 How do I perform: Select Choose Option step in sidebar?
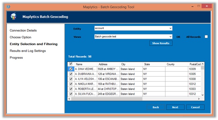(x=20, y=37)
